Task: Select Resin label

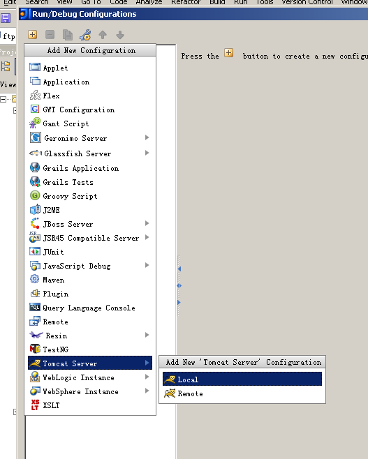Action: point(57,336)
